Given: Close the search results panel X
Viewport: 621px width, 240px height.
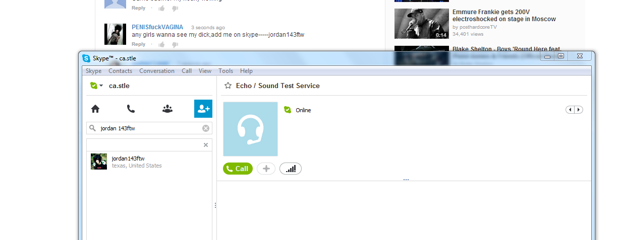Looking at the screenshot, I should pos(206,145).
